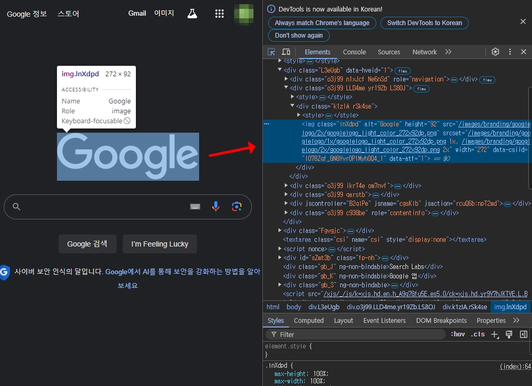This screenshot has height=386, width=532.
Task: Click the Styles Filter input field
Action: (355, 334)
